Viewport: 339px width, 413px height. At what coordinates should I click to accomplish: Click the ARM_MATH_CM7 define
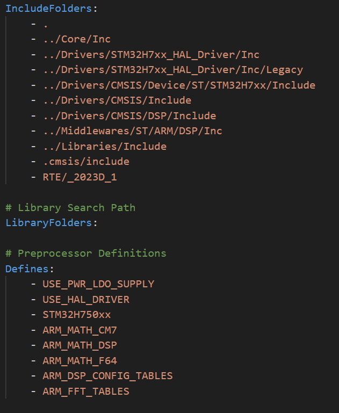(x=80, y=330)
